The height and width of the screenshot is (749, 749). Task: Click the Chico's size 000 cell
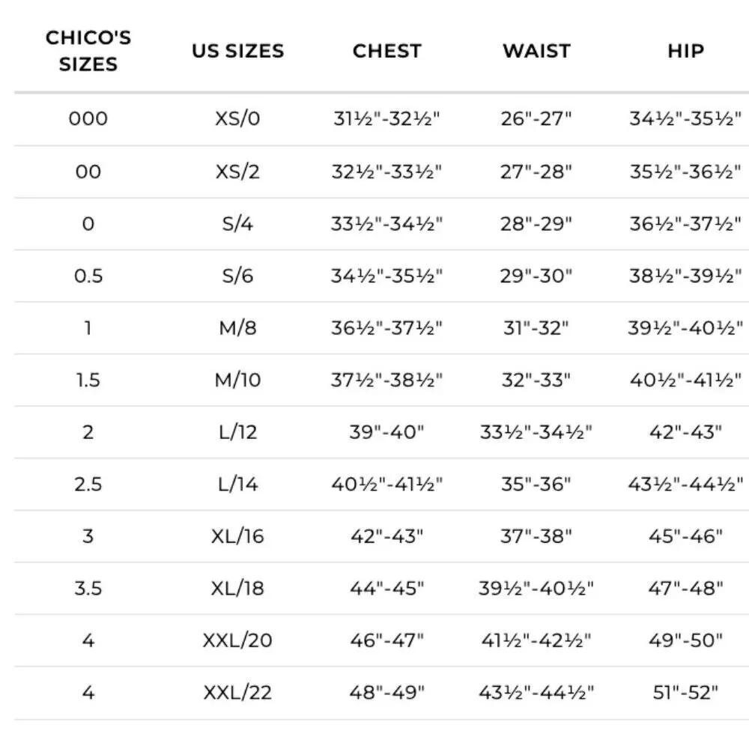[x=88, y=118]
